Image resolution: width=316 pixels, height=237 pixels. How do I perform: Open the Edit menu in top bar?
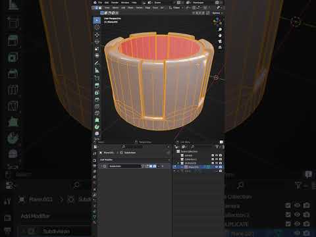(107, 3)
